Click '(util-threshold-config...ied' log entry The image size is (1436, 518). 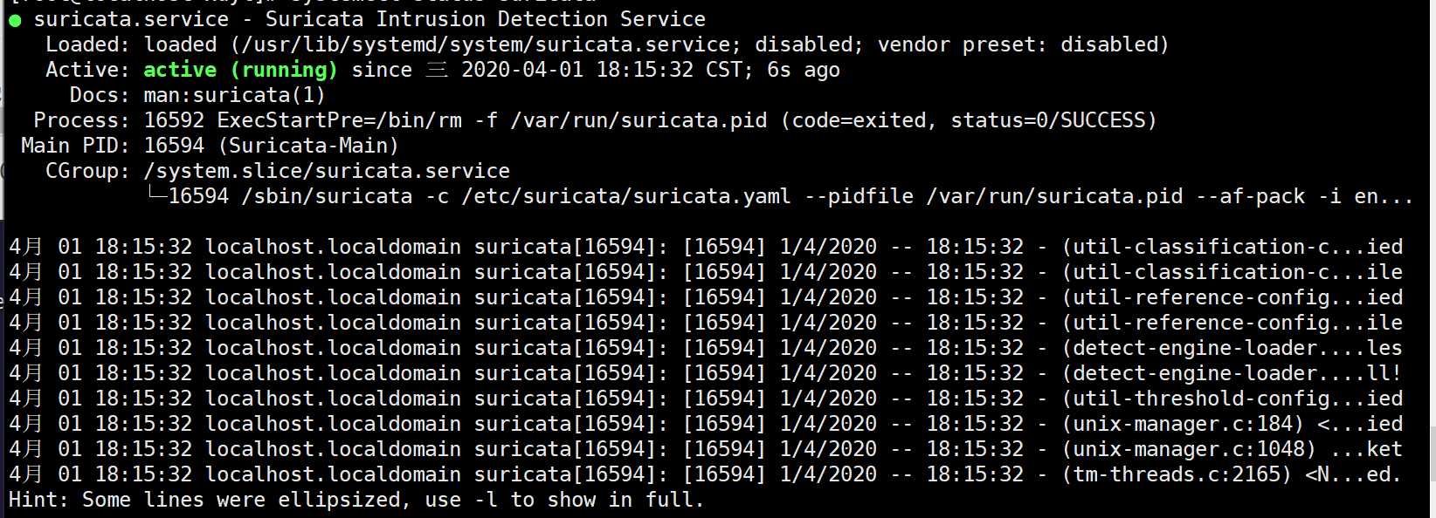[x=1232, y=399]
